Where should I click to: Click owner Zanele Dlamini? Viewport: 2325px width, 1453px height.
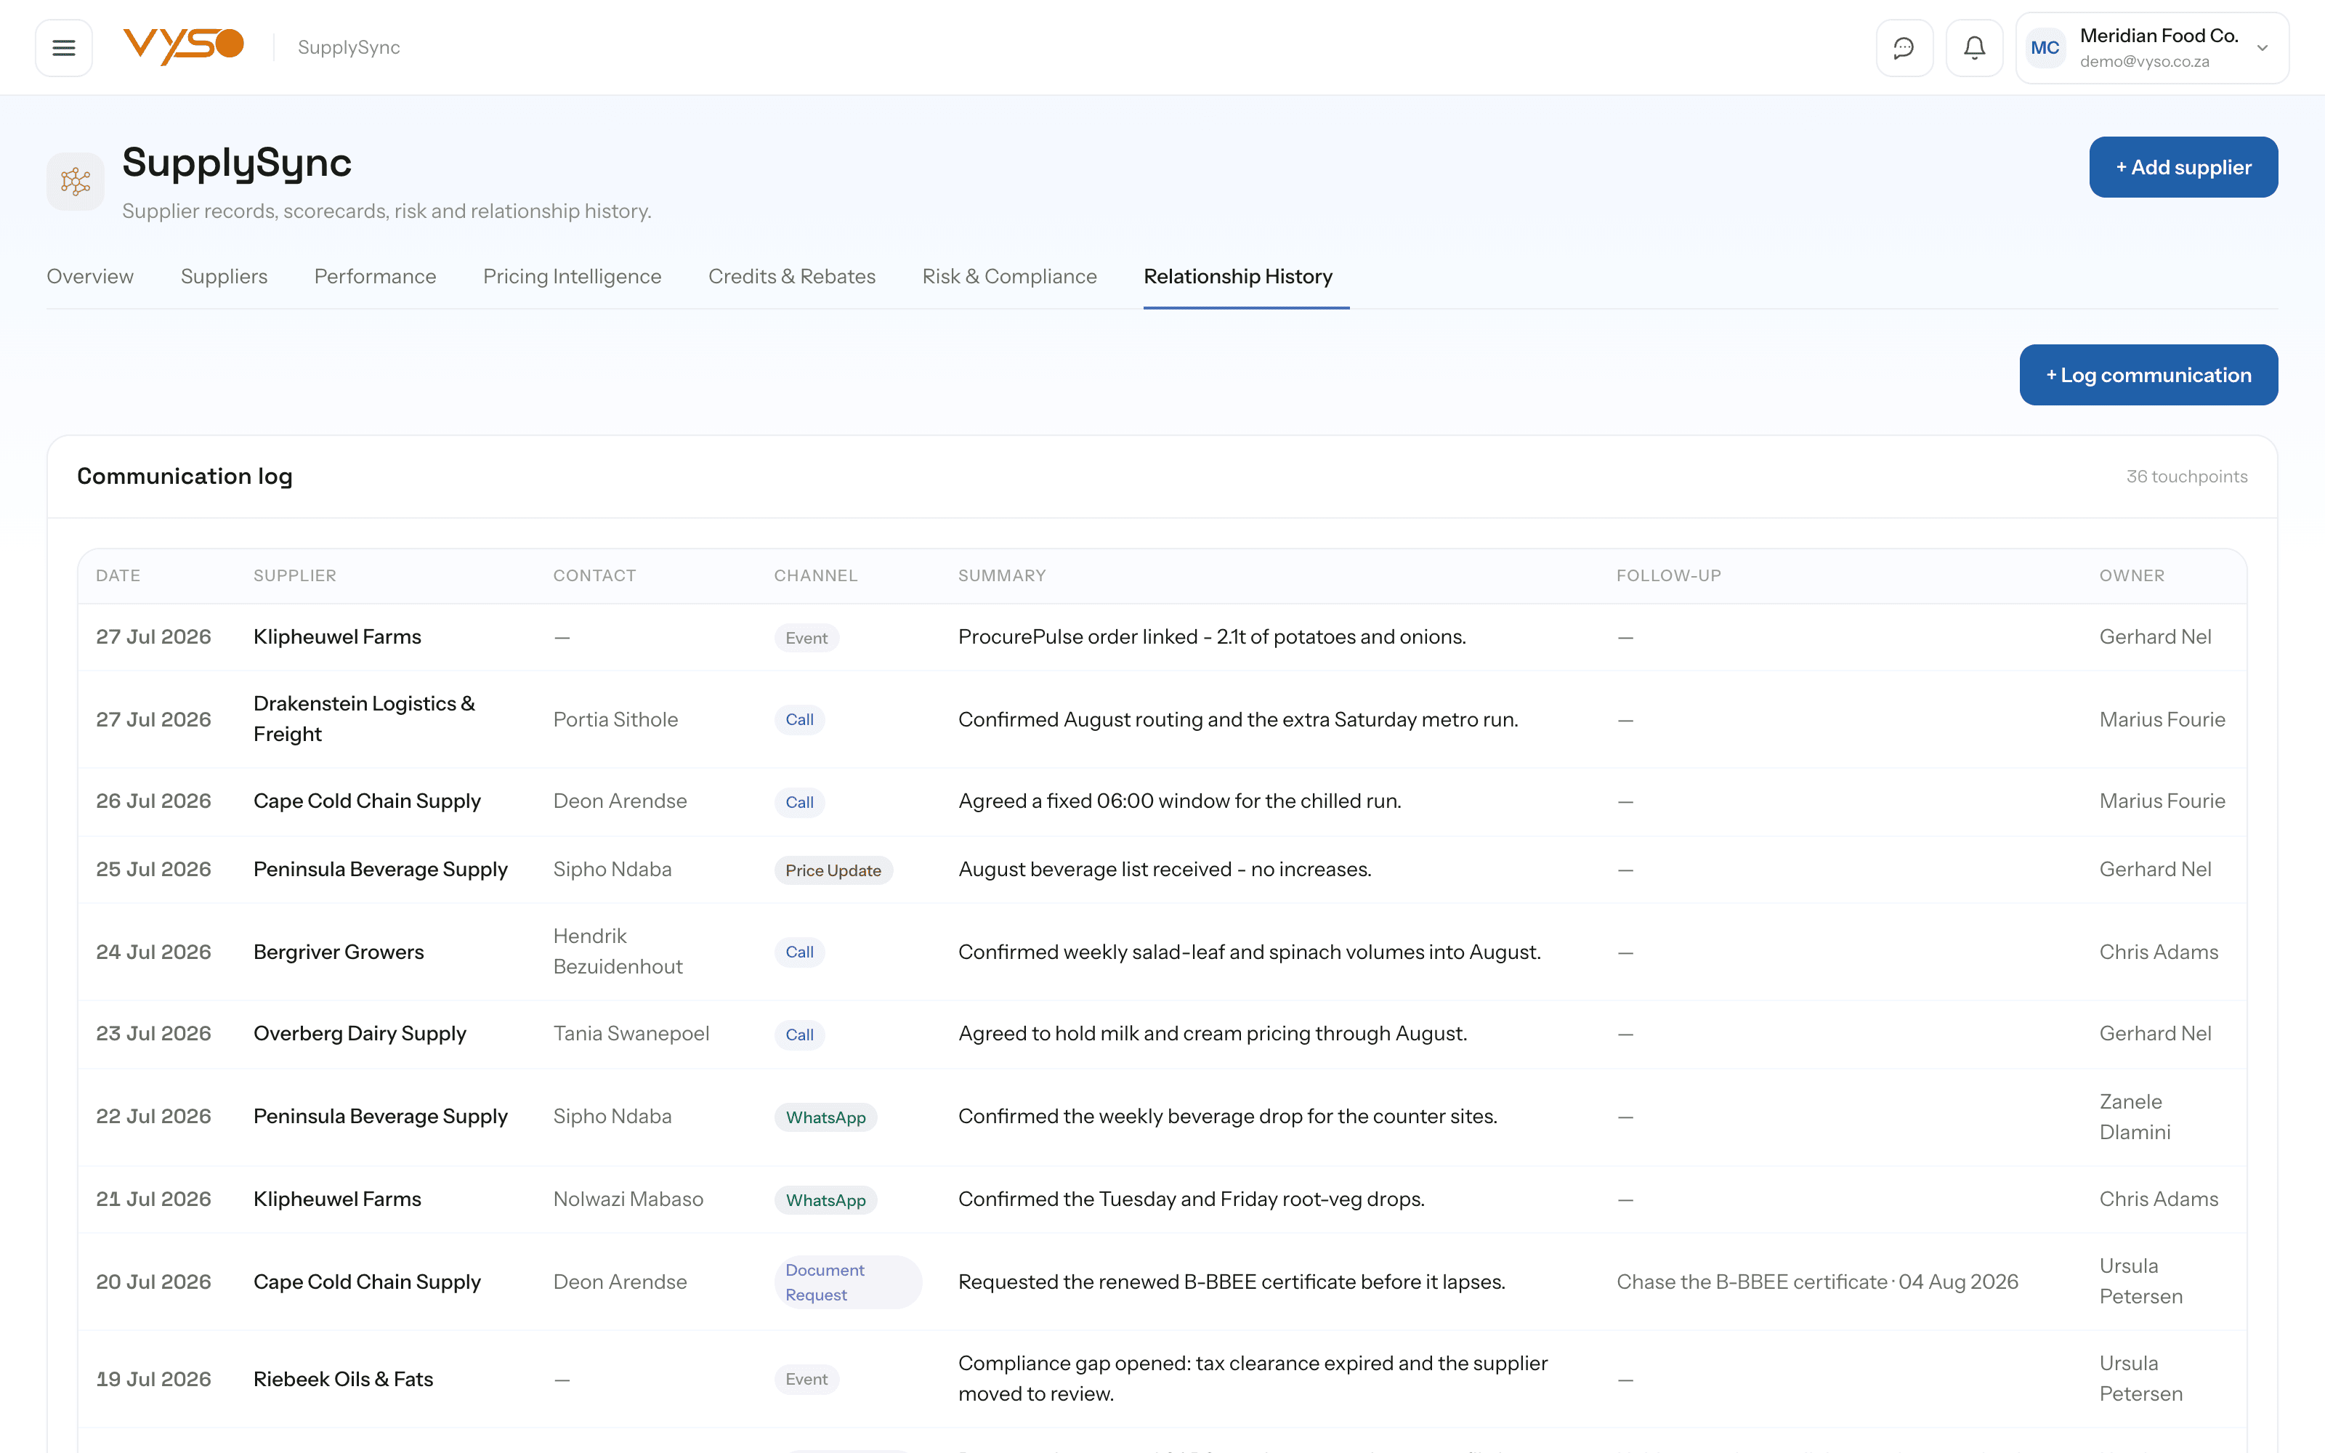coord(2135,1117)
